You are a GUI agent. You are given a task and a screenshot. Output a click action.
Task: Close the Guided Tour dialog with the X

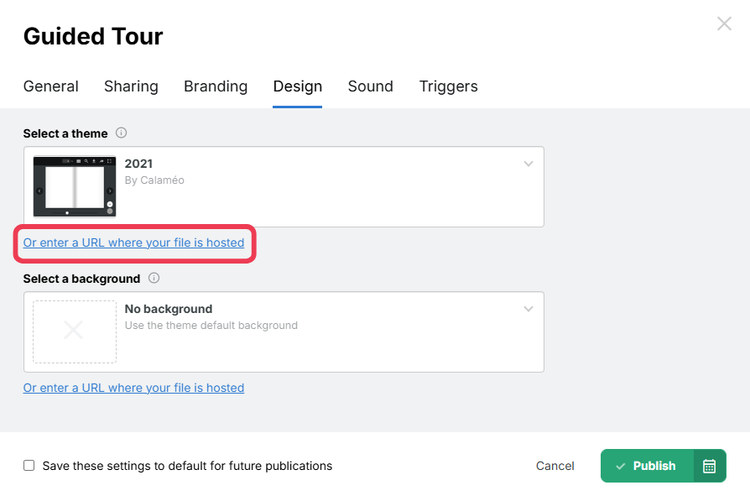[724, 23]
